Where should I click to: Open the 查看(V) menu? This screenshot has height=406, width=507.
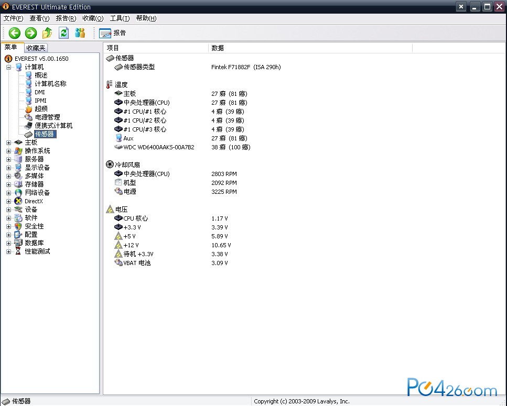tap(39, 18)
